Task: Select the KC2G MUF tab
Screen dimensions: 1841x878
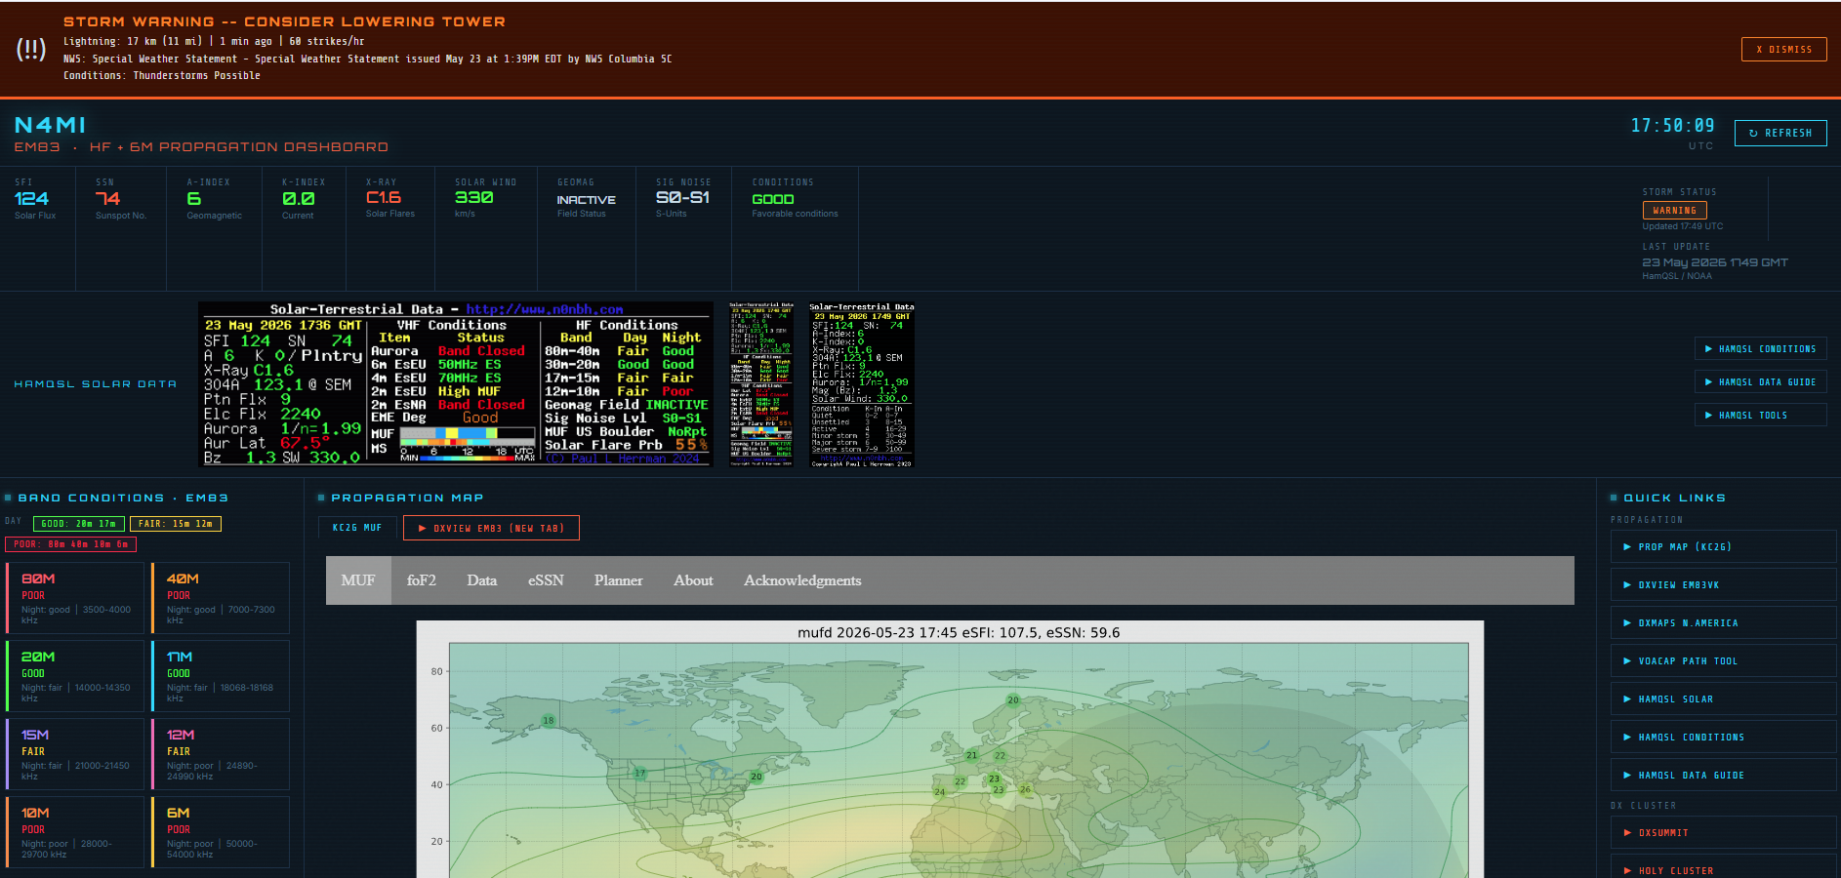Action: tap(357, 528)
